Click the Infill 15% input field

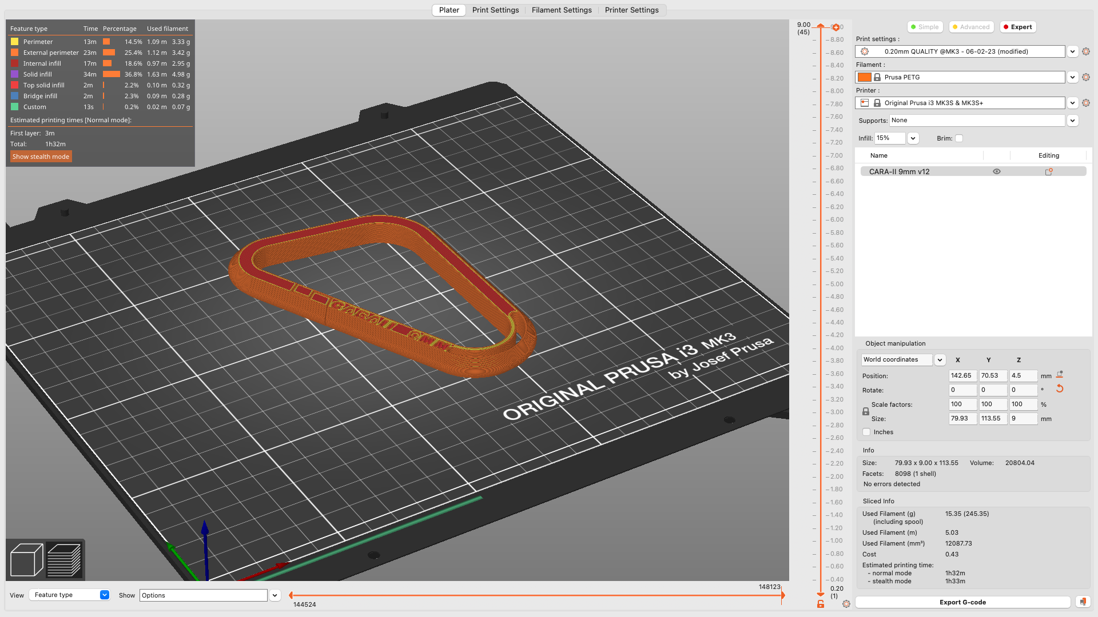890,138
